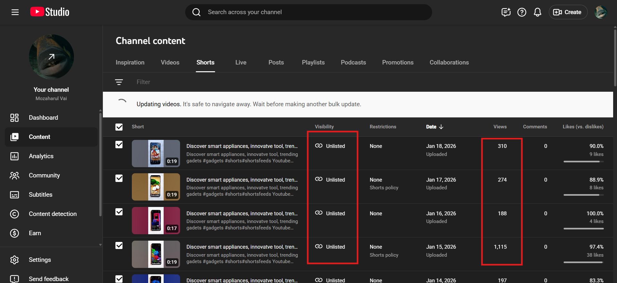Image resolution: width=617 pixels, height=283 pixels.
Task: Open Content detection in sidebar
Action: click(x=53, y=214)
